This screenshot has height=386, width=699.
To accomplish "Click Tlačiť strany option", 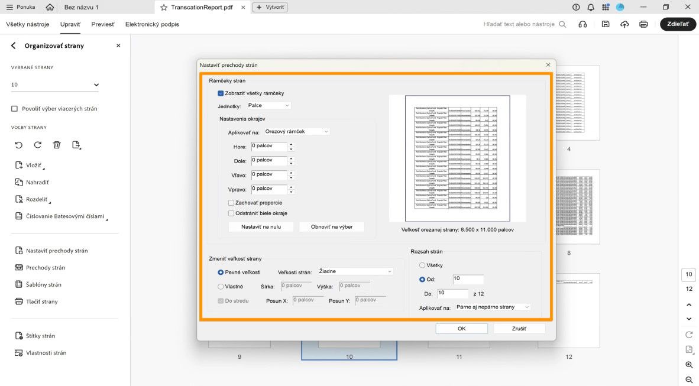I will pyautogui.click(x=37, y=301).
